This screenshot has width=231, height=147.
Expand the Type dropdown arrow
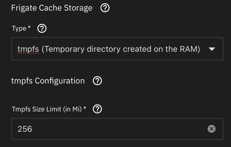coord(212,49)
